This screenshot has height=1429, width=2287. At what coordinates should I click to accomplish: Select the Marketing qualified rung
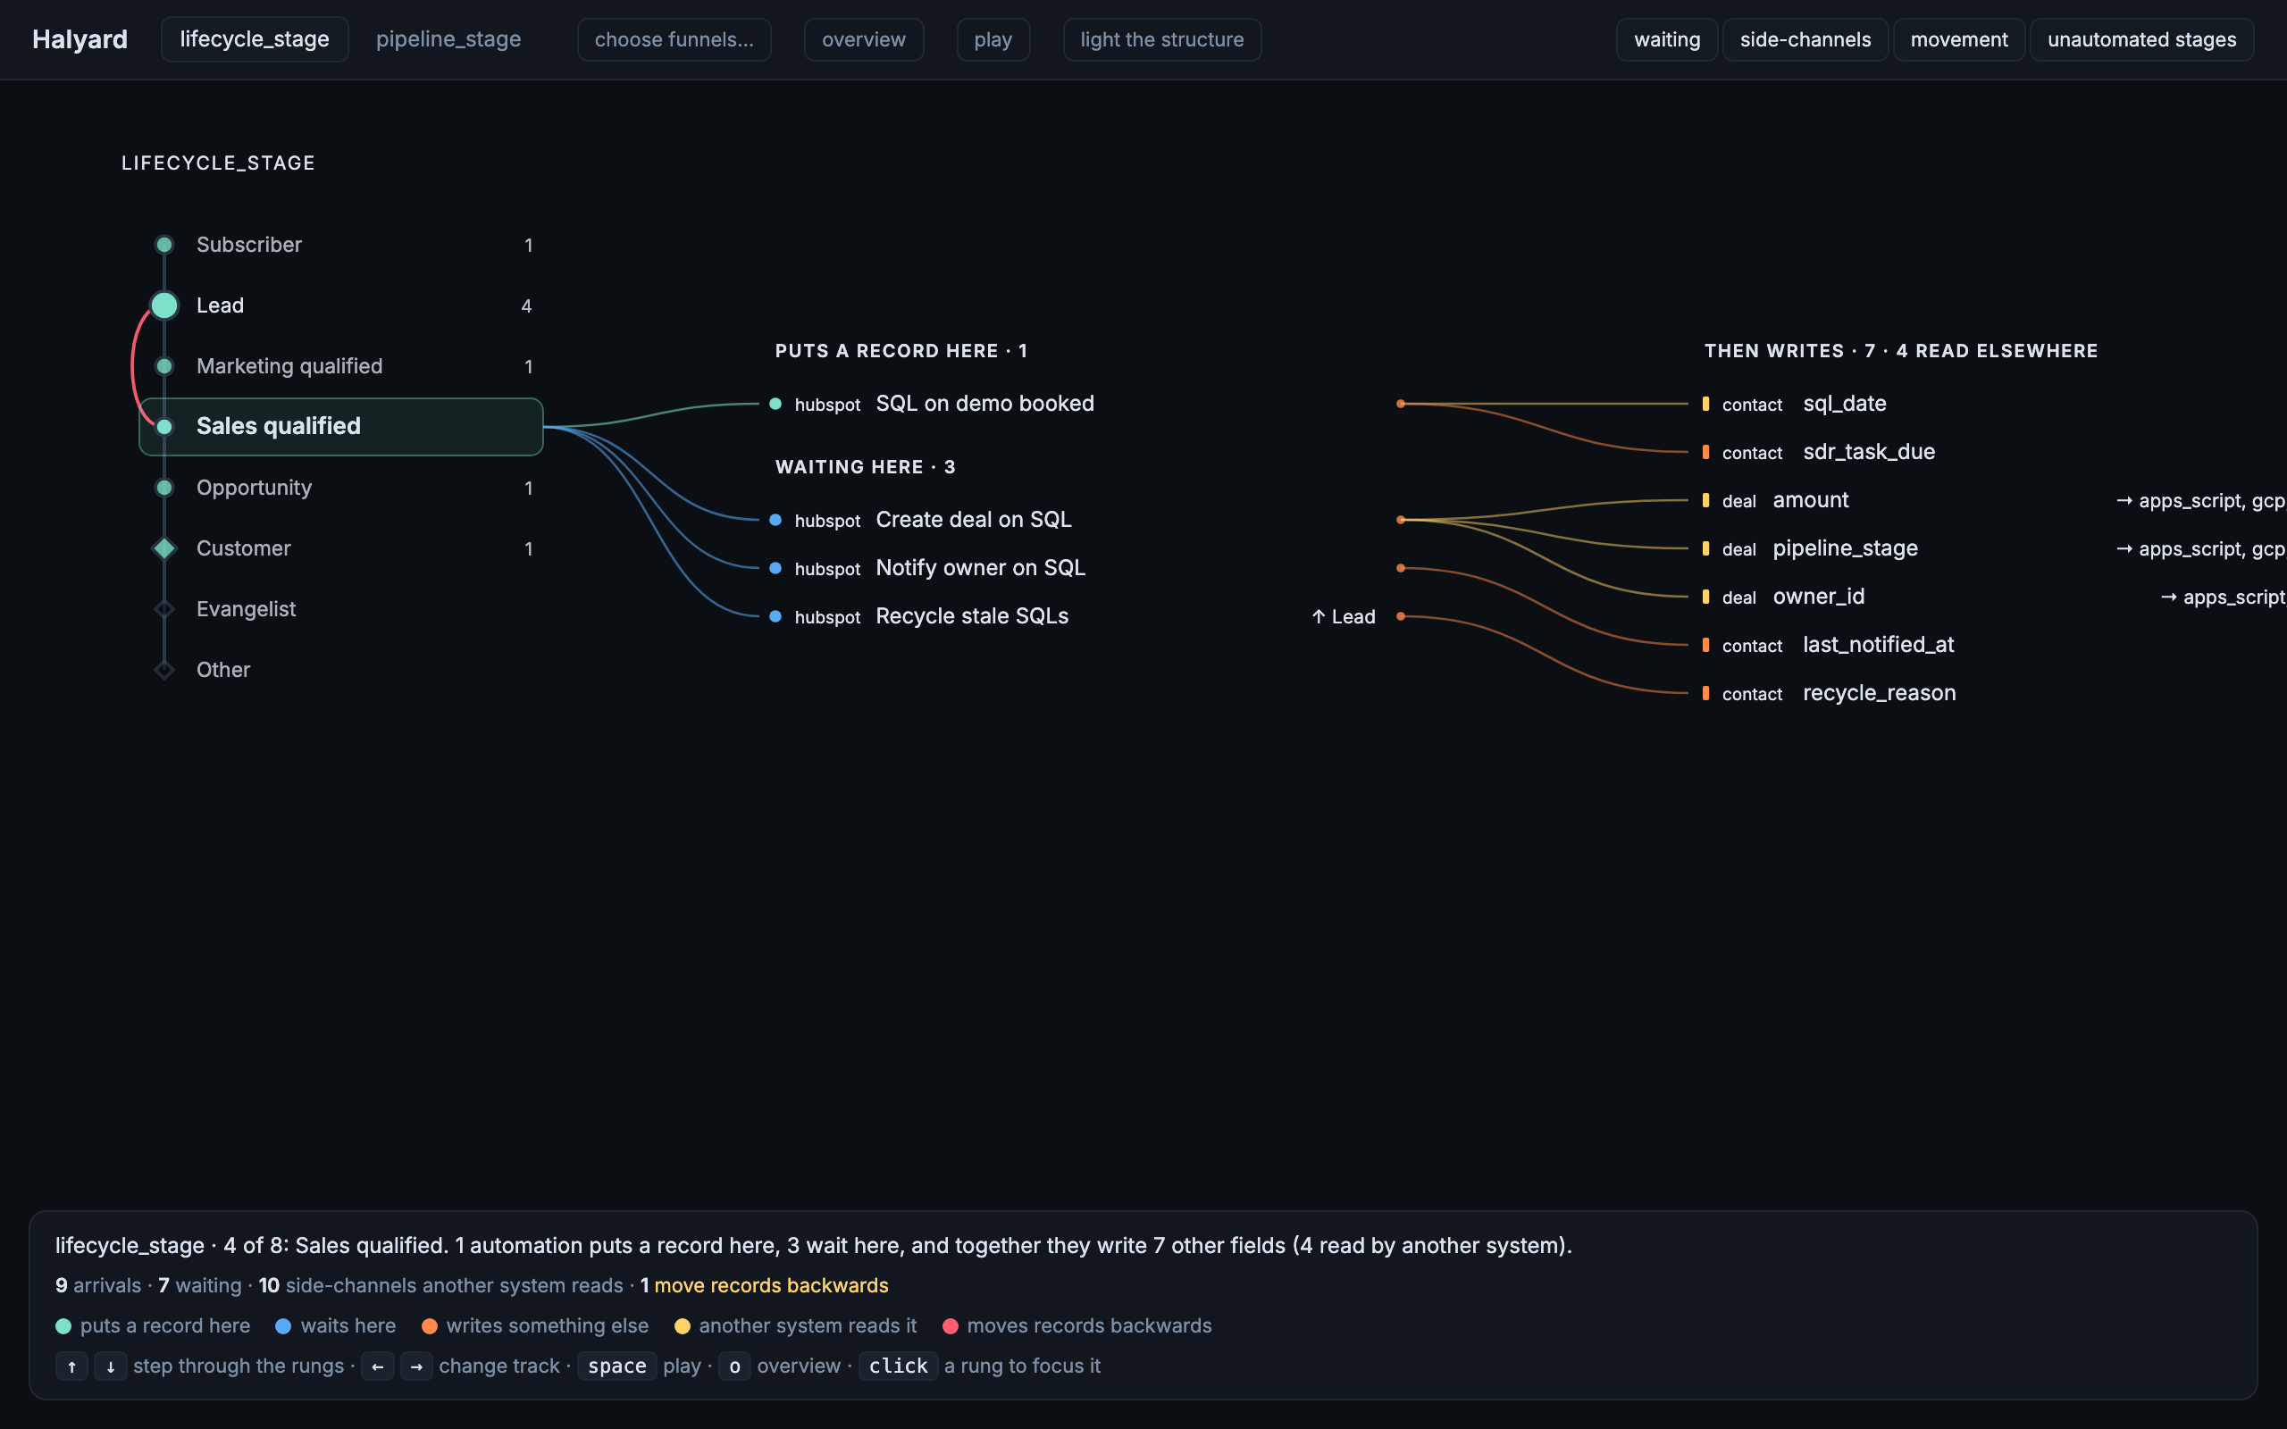[341, 366]
